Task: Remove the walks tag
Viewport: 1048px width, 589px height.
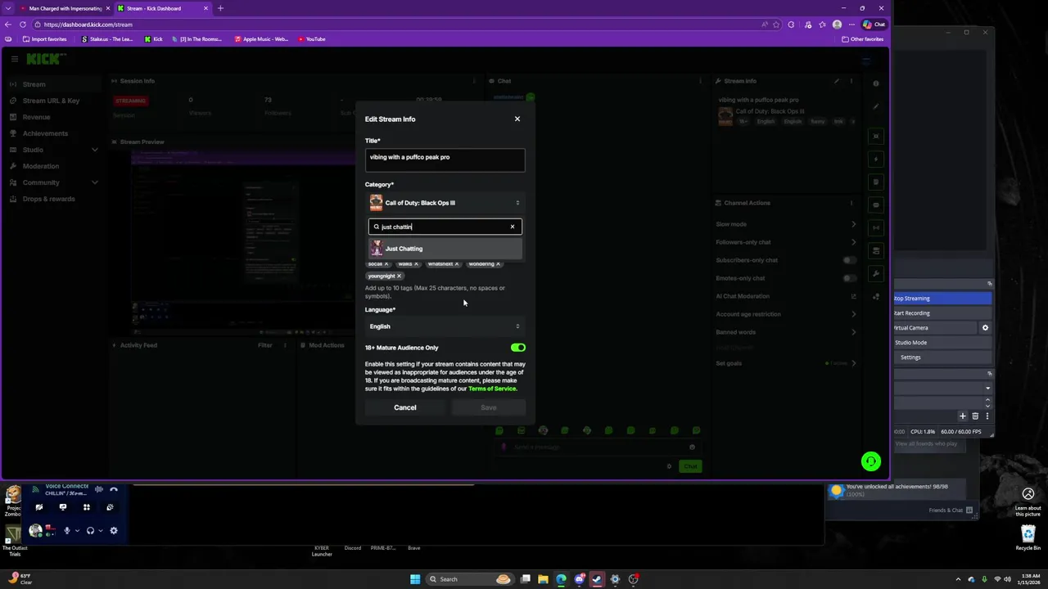Action: [x=416, y=264]
